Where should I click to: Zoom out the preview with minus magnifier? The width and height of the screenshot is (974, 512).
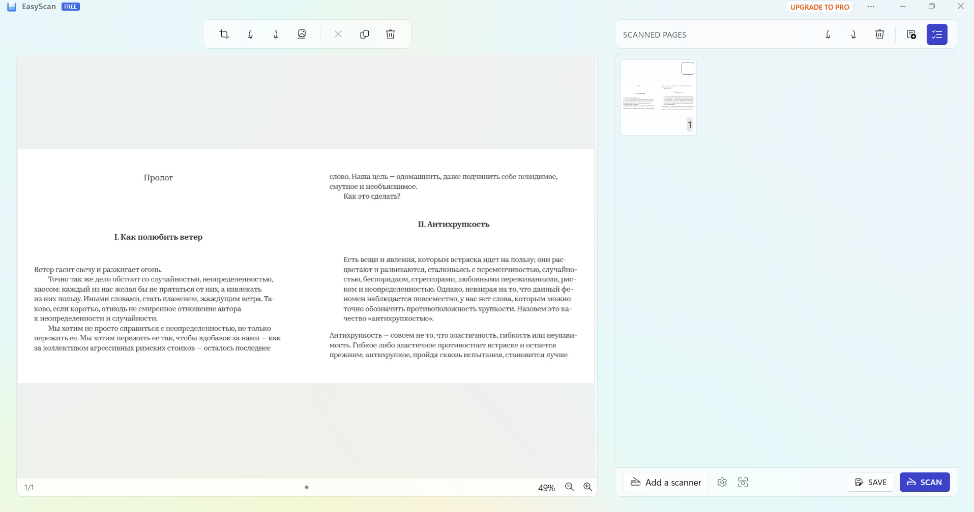coord(569,487)
